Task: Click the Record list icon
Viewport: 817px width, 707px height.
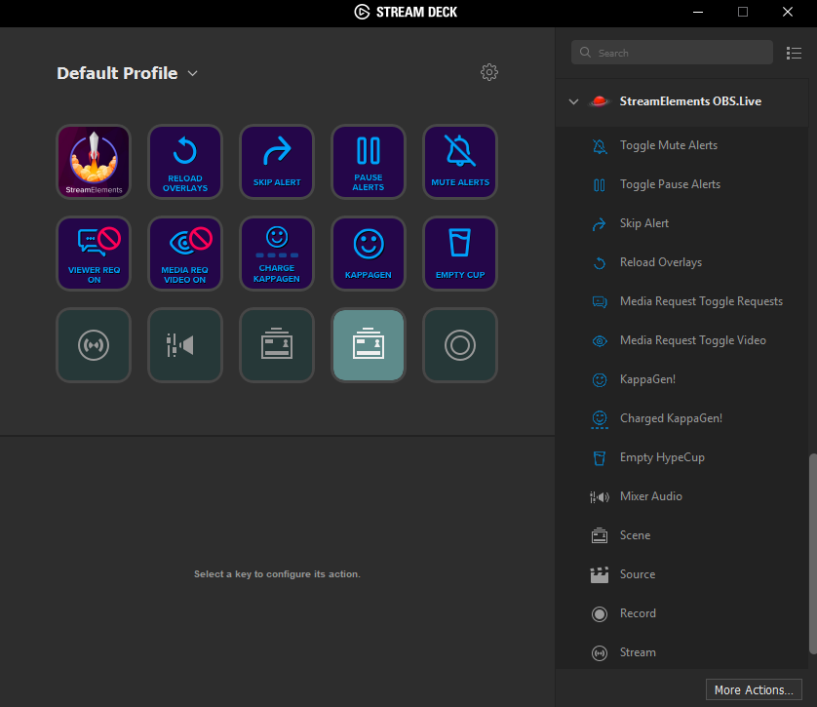Action: coord(600,614)
